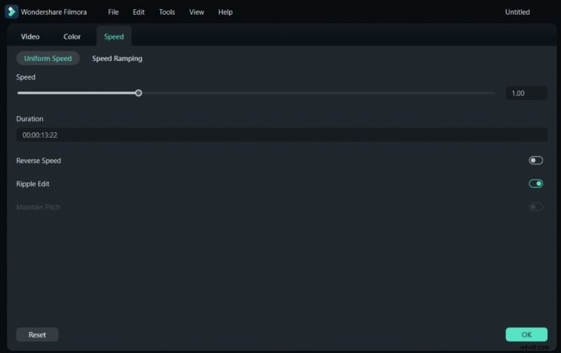Disable the Ripple Edit toggle
561x353 pixels.
(536, 184)
